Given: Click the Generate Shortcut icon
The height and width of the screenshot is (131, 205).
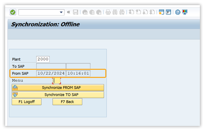Looking at the screenshot, I should click(x=168, y=12).
